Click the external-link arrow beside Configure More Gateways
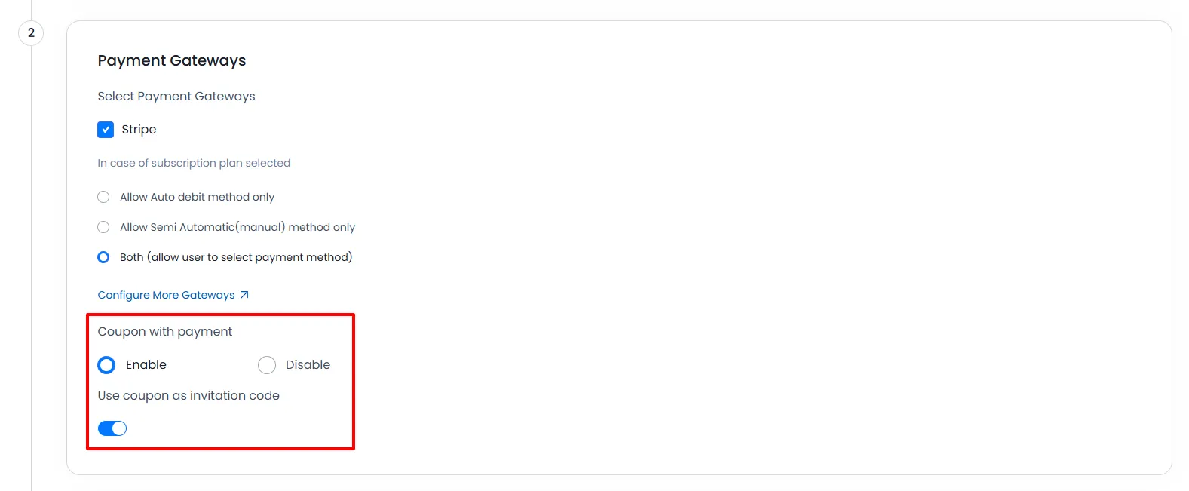The height and width of the screenshot is (491, 1189). [244, 295]
